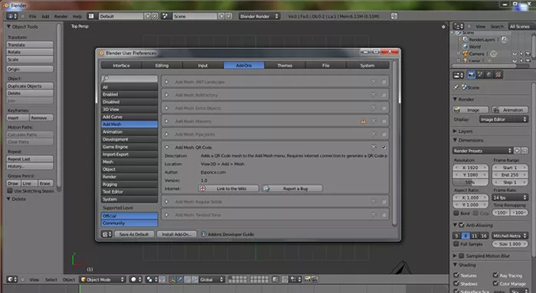536x293 pixels.
Task: Enable the Add Mesh: Pipe Joints checkbox
Action: point(384,134)
